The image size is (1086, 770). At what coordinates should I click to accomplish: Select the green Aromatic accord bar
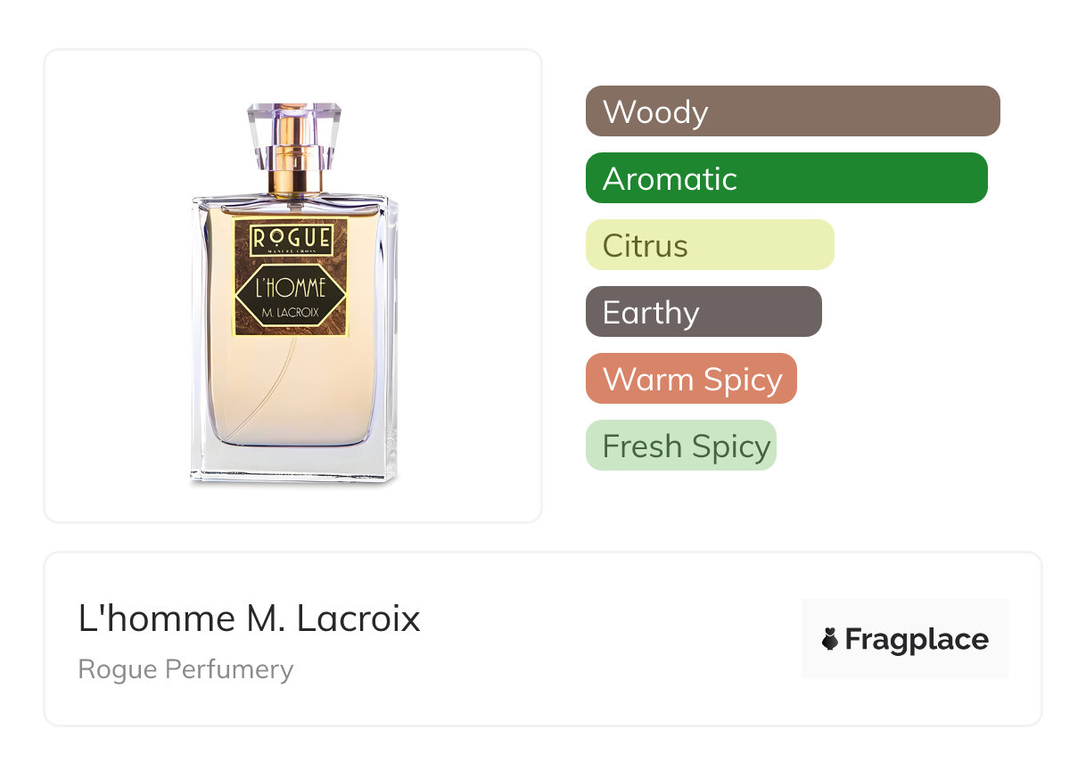(786, 178)
